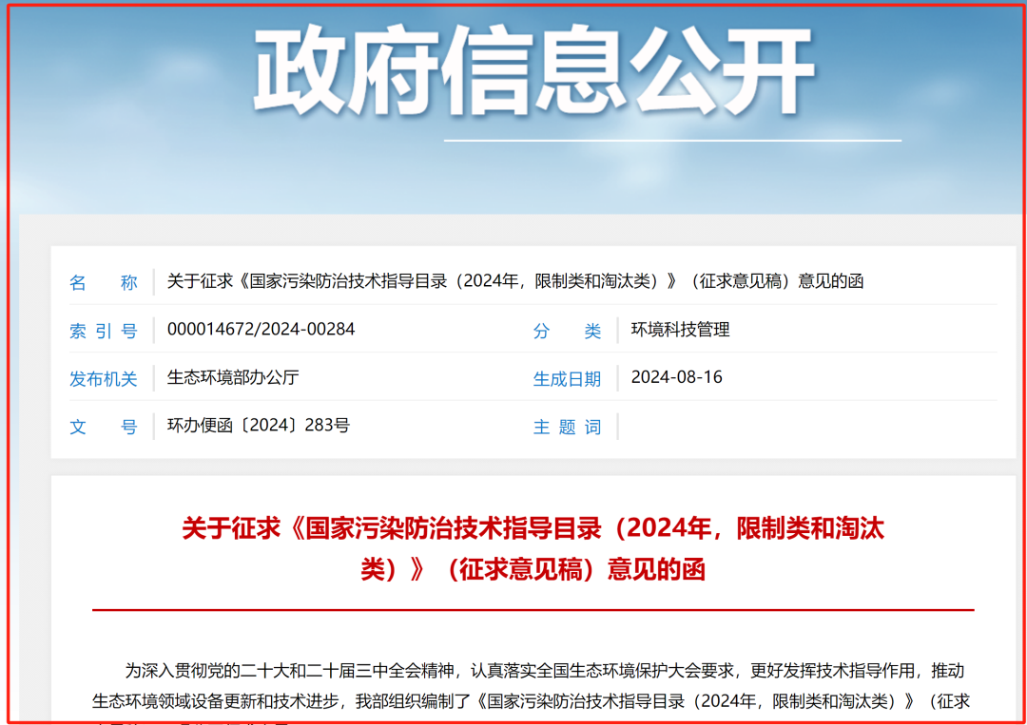Screen dimensions: 1027x725
Task: Click the empty 主题词 value area
Action: (761, 427)
